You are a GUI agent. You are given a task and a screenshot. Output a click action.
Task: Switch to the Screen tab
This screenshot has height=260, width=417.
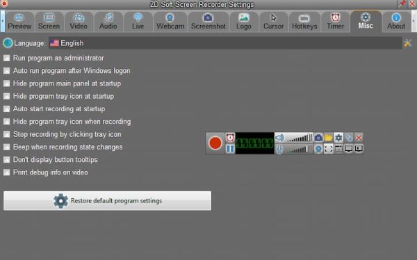(49, 22)
